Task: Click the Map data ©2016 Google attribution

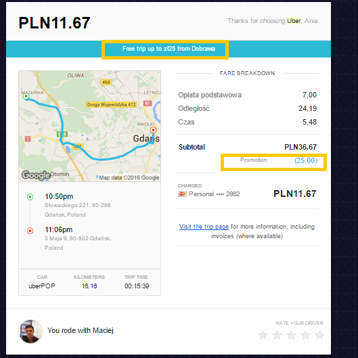Action: [x=129, y=177]
